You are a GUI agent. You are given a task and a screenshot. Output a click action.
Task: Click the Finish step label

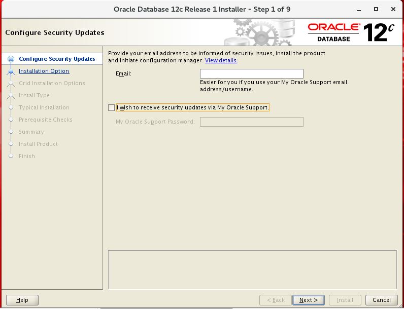27,156
